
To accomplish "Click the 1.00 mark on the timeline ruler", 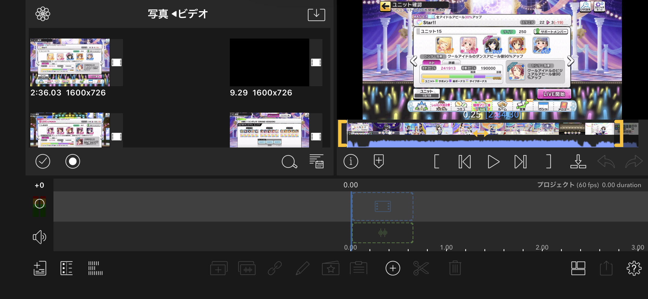I will tap(446, 247).
